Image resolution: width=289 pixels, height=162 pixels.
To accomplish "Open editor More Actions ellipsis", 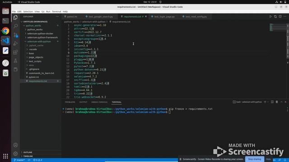I will pyautogui.click(x=285, y=17).
